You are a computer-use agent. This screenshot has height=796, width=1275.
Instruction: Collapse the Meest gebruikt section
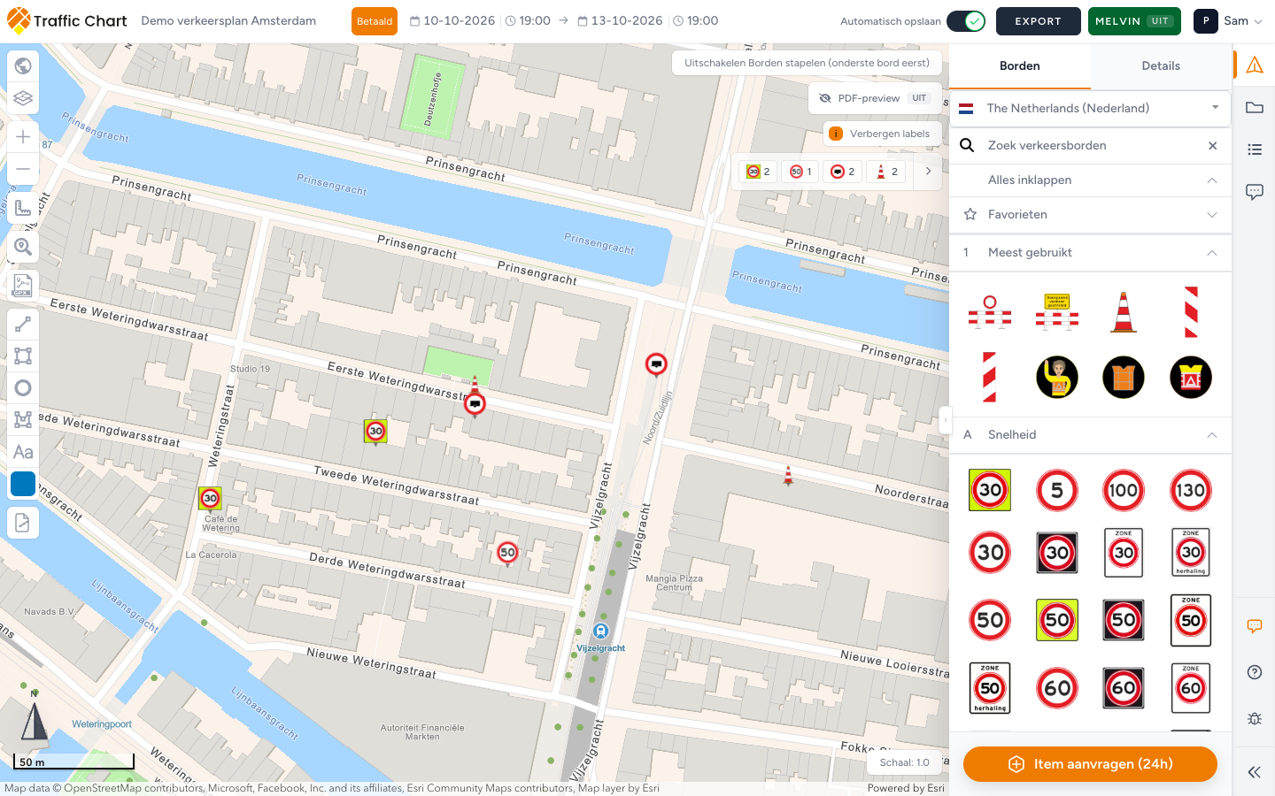[x=1090, y=252]
